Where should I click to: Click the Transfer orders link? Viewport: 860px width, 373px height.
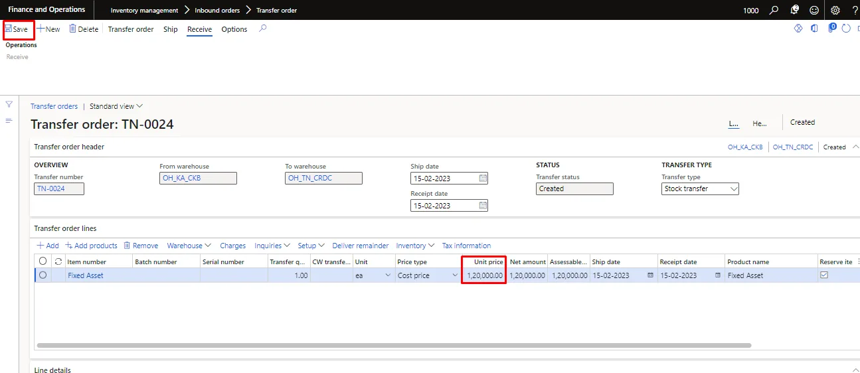pyautogui.click(x=54, y=106)
